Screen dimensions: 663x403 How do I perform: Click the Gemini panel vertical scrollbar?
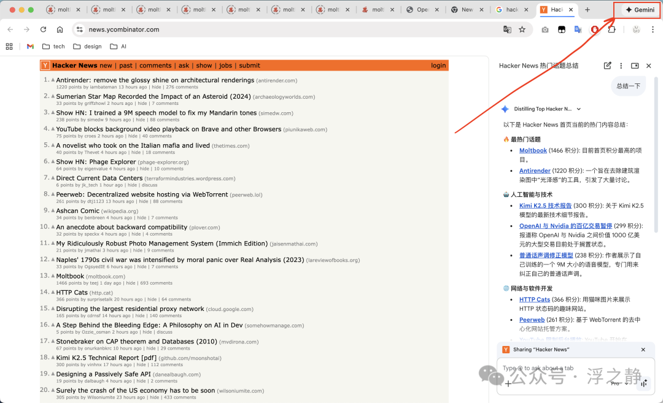656,155
